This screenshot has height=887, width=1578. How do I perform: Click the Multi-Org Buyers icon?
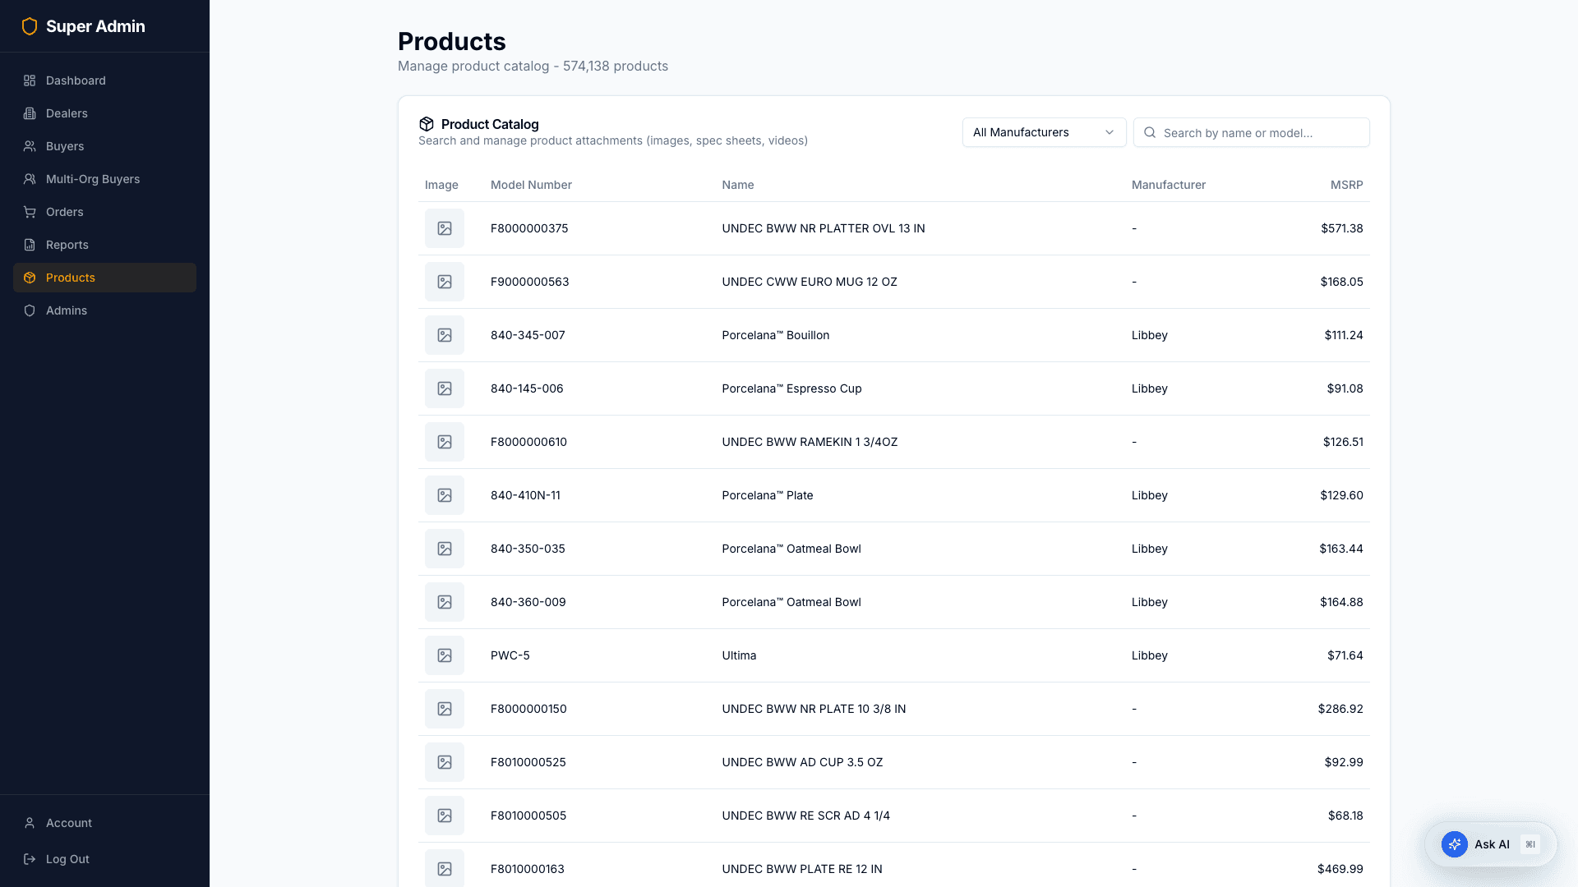(30, 179)
